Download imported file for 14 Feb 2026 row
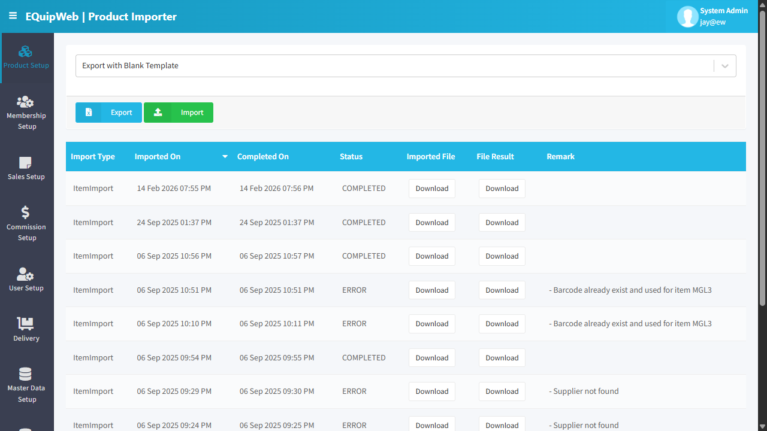The width and height of the screenshot is (767, 431). coord(432,189)
